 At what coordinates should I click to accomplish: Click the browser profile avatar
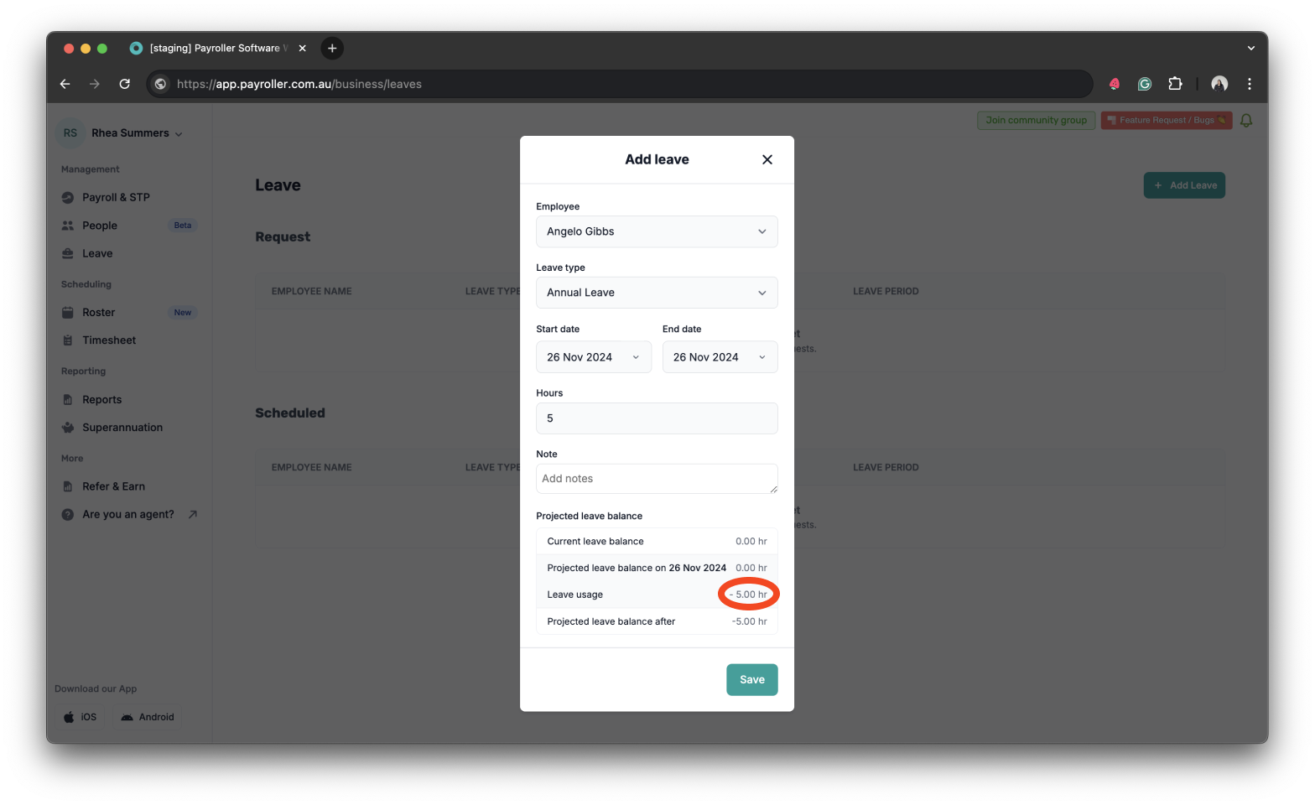pyautogui.click(x=1219, y=84)
